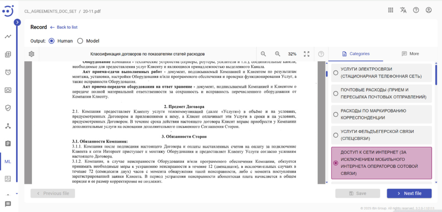Open the alarm clock sidebar icon
442x212 pixels.
[8, 72]
